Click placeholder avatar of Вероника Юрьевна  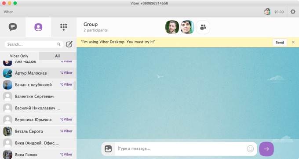pos(7,120)
